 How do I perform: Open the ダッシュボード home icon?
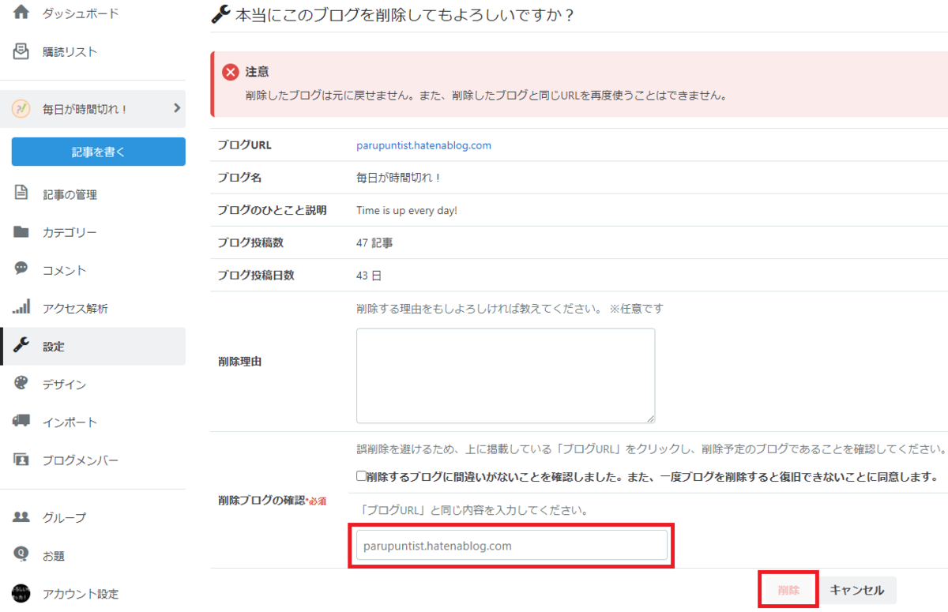[x=21, y=13]
